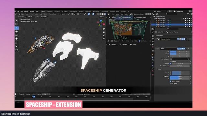Select the Measure tool
Image resolution: width=207 pixels, height=116 pixels.
click(16, 46)
